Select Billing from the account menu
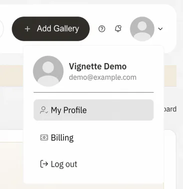 pos(94,137)
